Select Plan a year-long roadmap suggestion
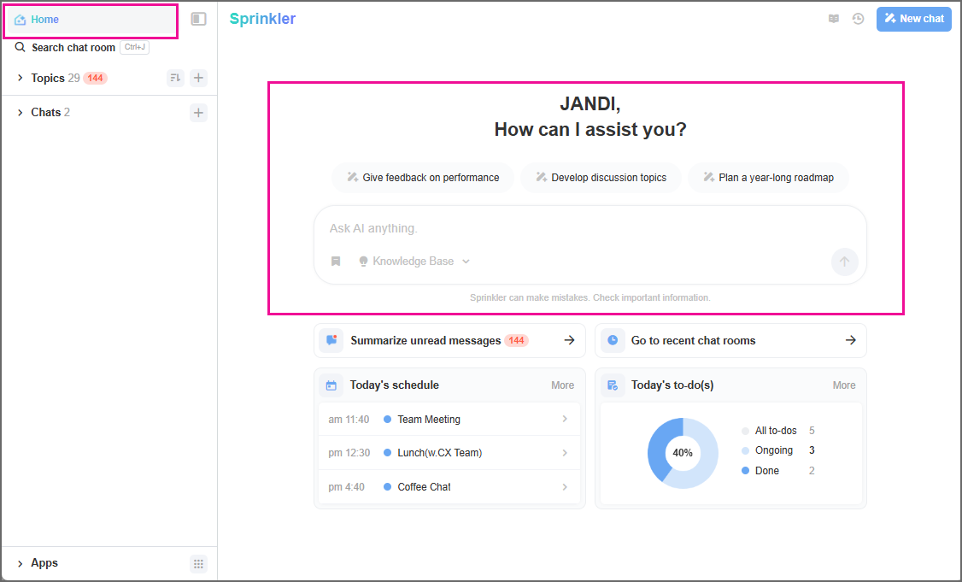The width and height of the screenshot is (962, 582). click(768, 178)
